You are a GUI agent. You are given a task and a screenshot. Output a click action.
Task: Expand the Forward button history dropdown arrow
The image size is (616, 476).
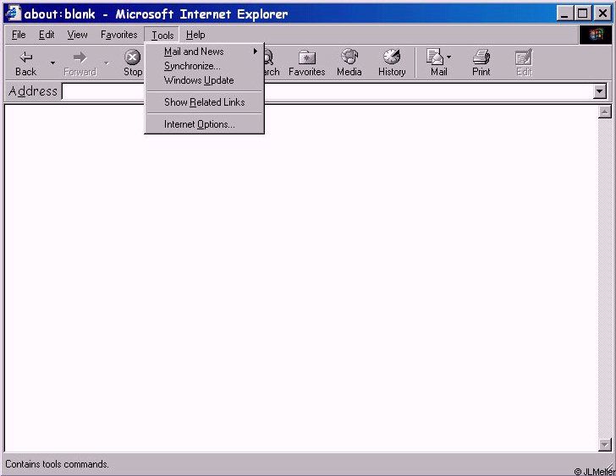click(107, 63)
